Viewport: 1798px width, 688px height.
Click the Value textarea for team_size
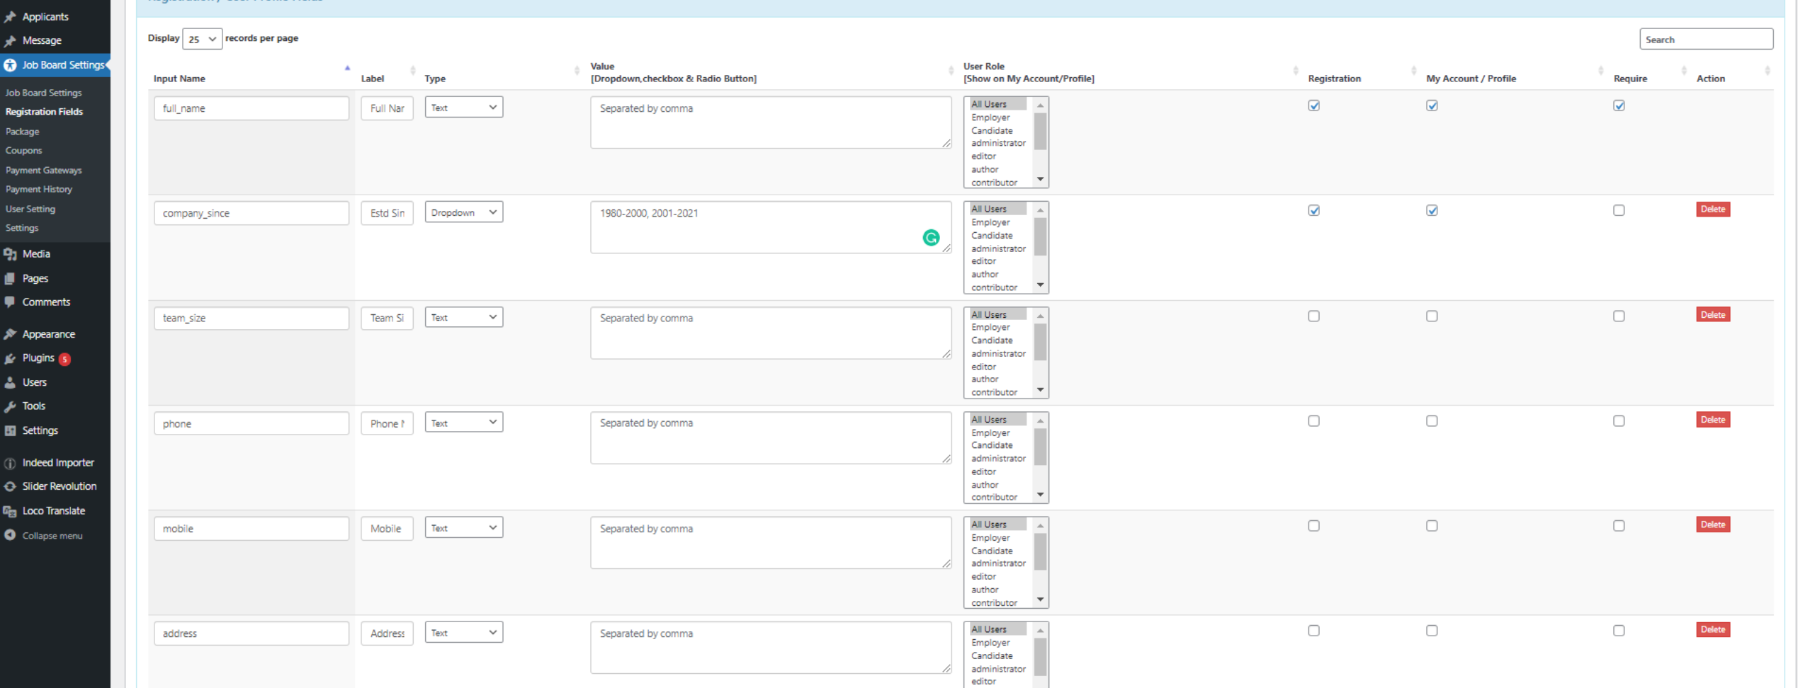click(771, 333)
